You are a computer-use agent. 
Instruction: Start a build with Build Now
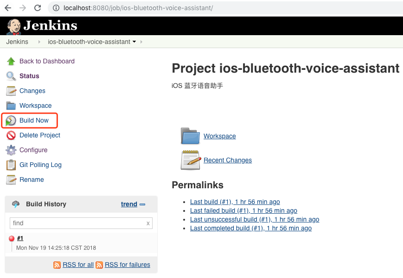pyautogui.click(x=34, y=121)
